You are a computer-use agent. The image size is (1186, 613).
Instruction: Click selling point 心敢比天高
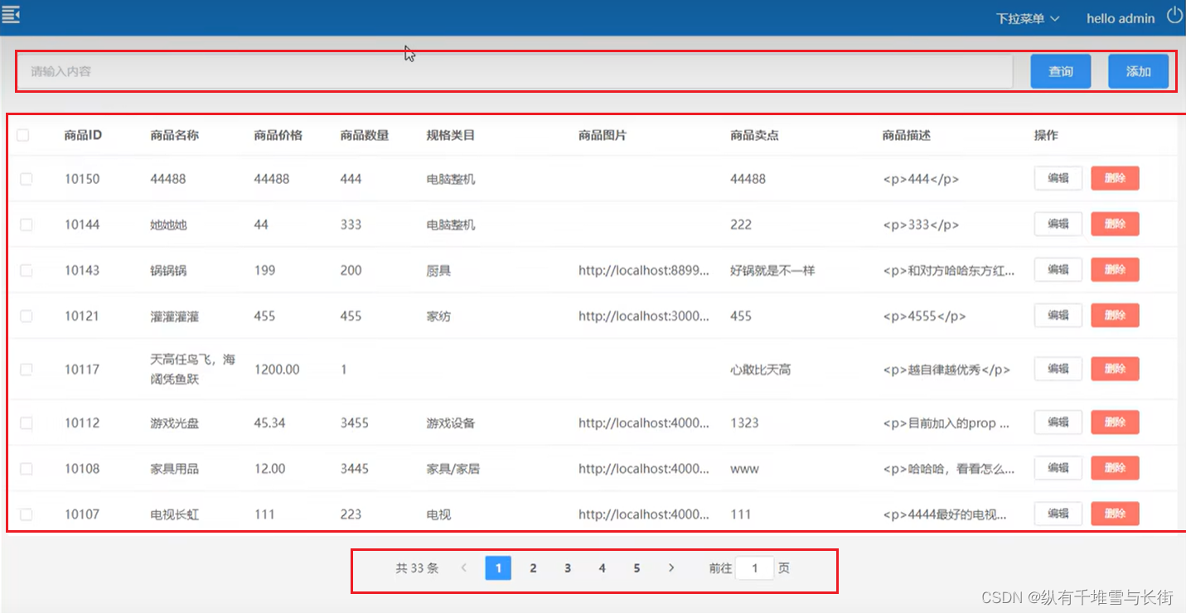761,369
